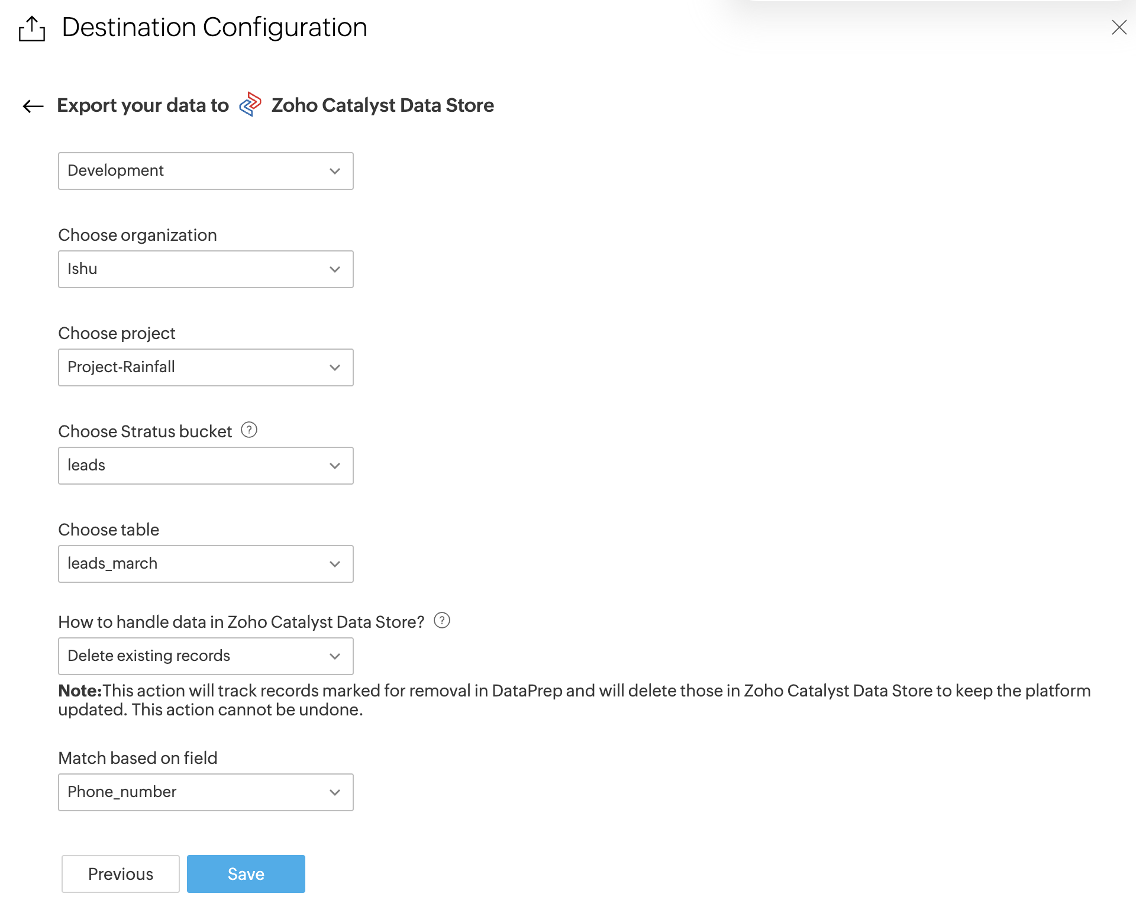Expand the Development environment dropdown
Image resolution: width=1136 pixels, height=916 pixels.
[x=205, y=171]
